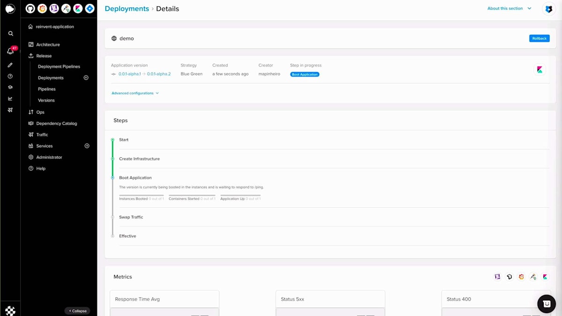Select Deployments in the sidebar

[51, 78]
